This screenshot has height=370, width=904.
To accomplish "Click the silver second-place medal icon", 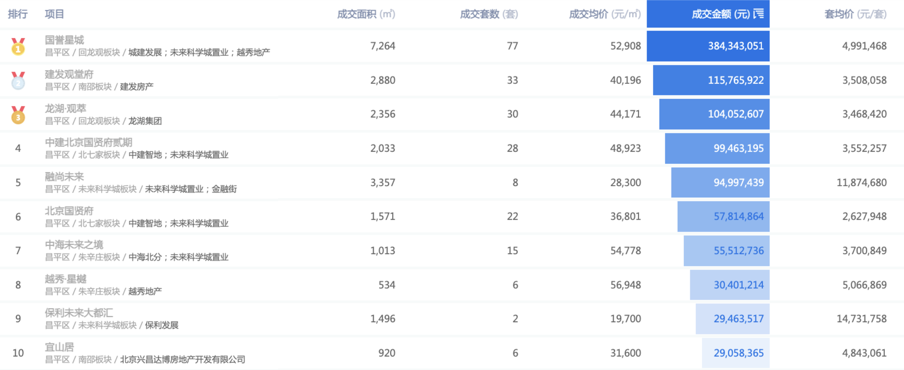I will pyautogui.click(x=18, y=81).
